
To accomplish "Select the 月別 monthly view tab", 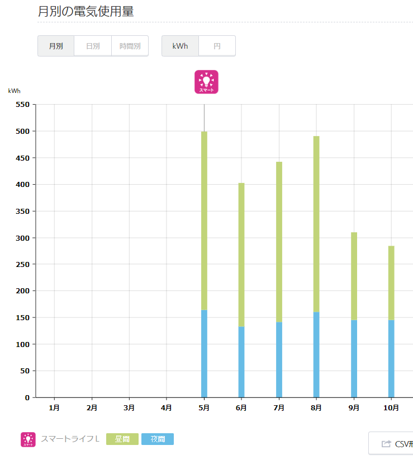I will [56, 46].
